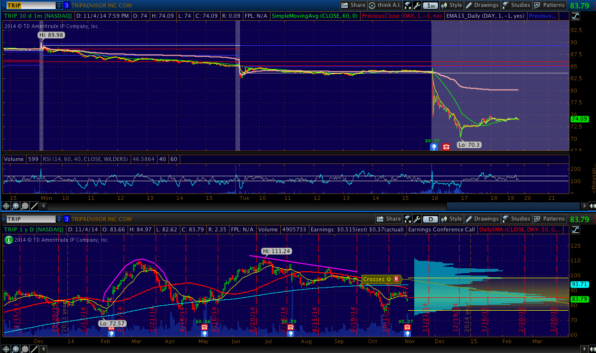This screenshot has height=353, width=596.
Task: Click the zoom out magnifier under top chart
Action: pos(25,206)
